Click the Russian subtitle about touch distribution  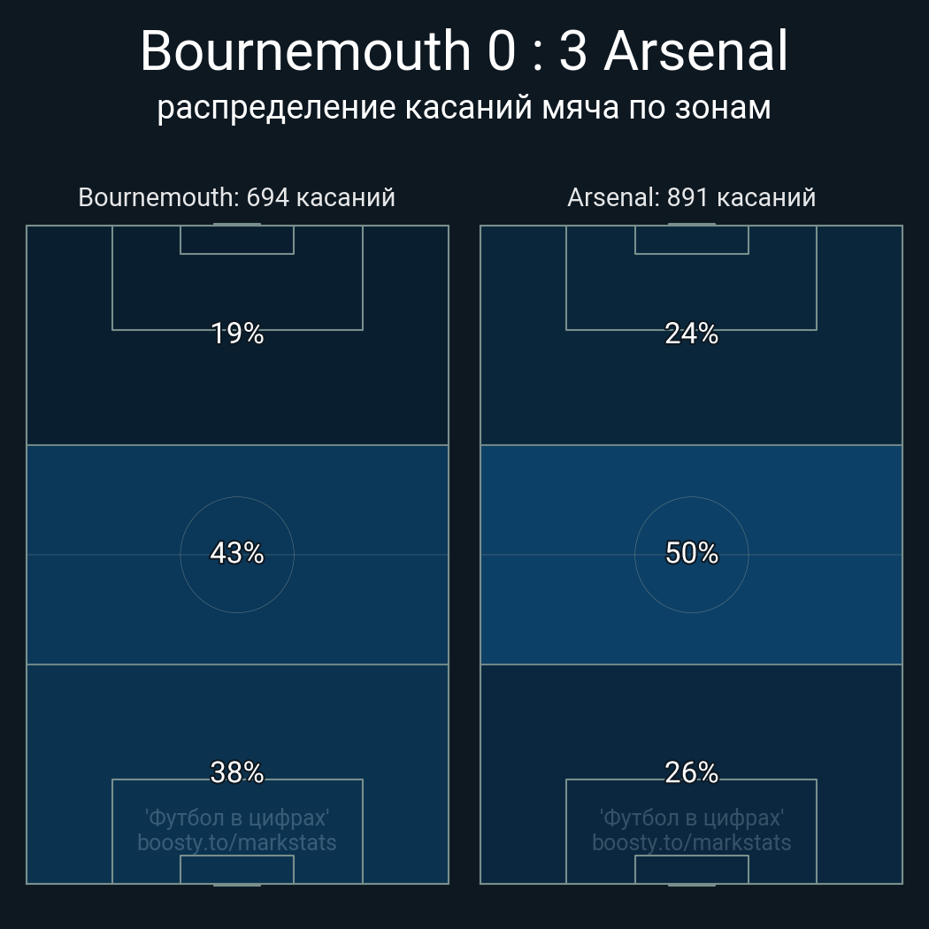coord(464,107)
